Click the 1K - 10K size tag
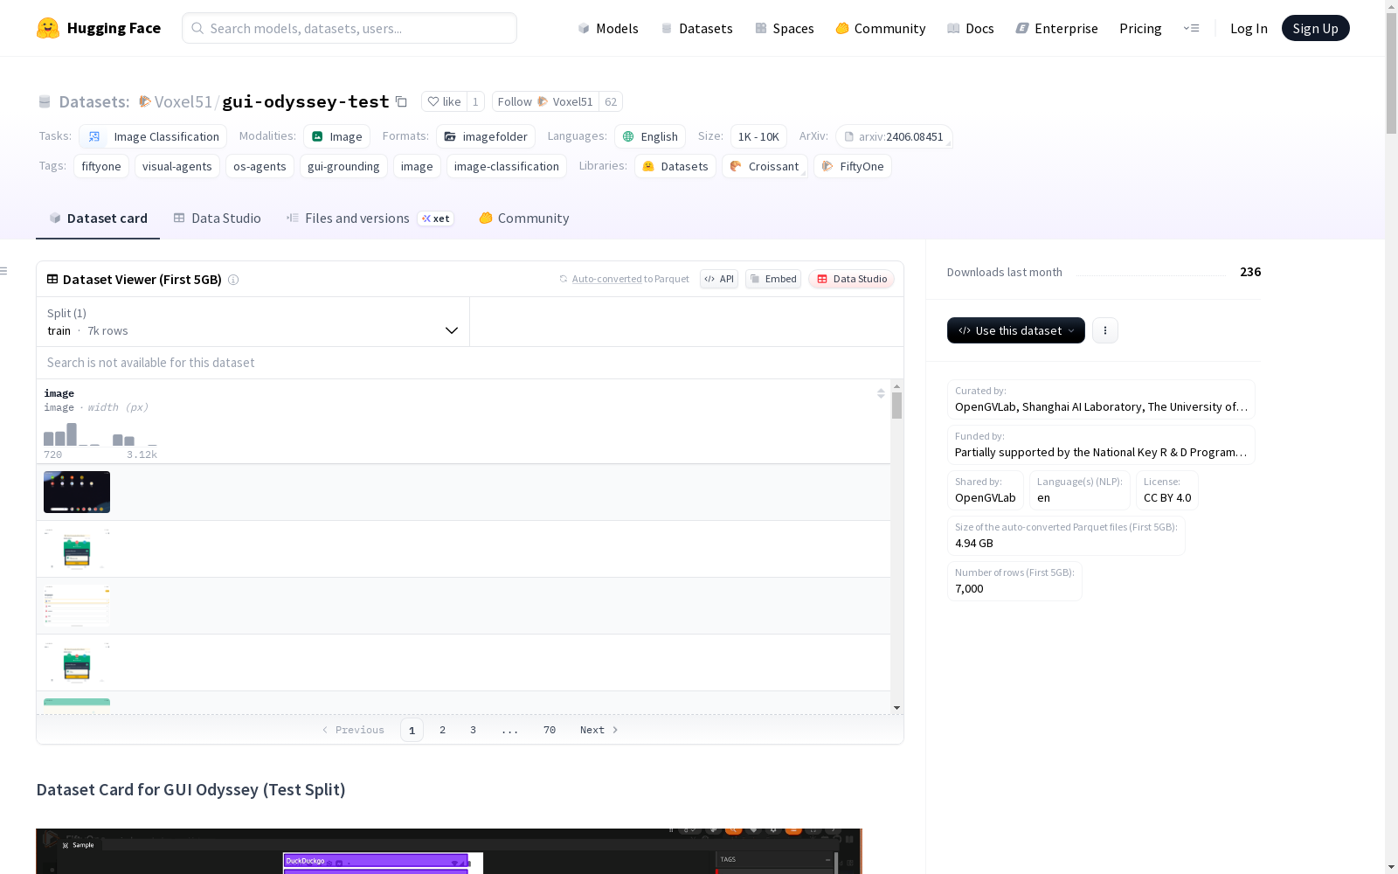The width and height of the screenshot is (1398, 874). tap(758, 136)
